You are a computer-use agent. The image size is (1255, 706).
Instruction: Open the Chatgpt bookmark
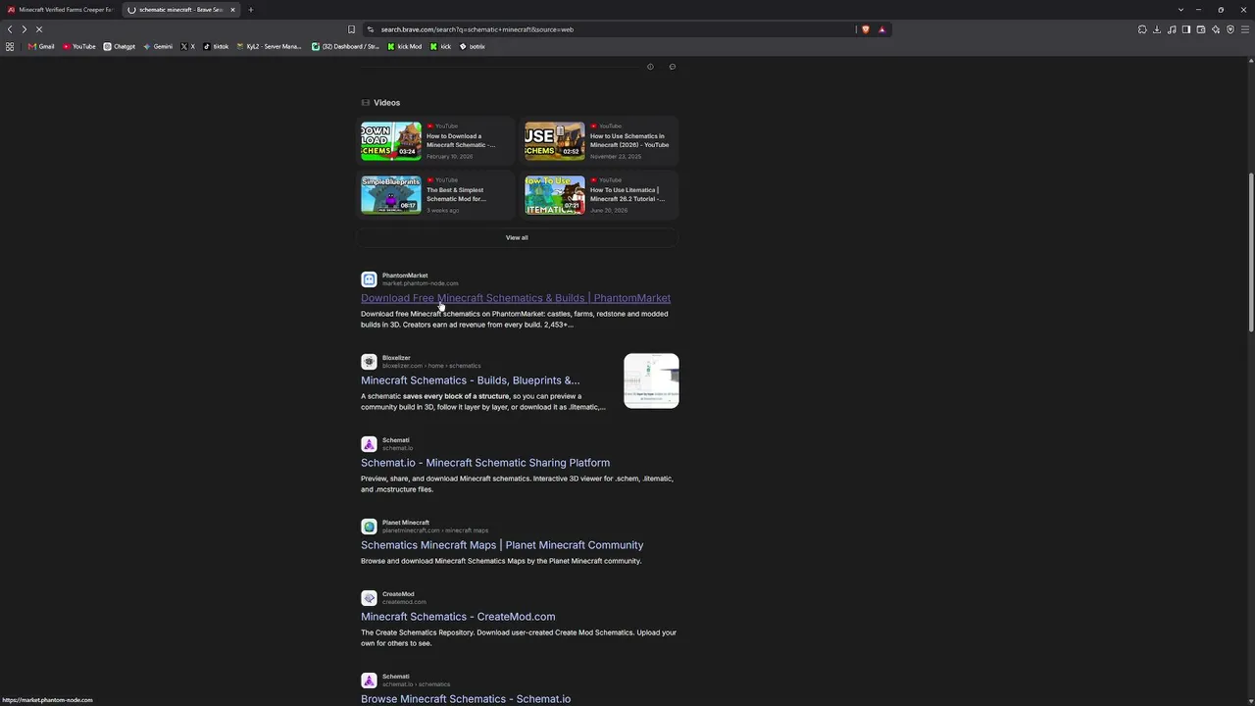[120, 46]
